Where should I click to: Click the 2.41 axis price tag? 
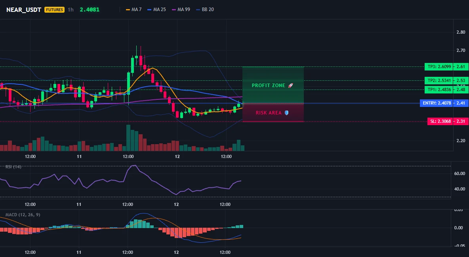pyautogui.click(x=461, y=103)
